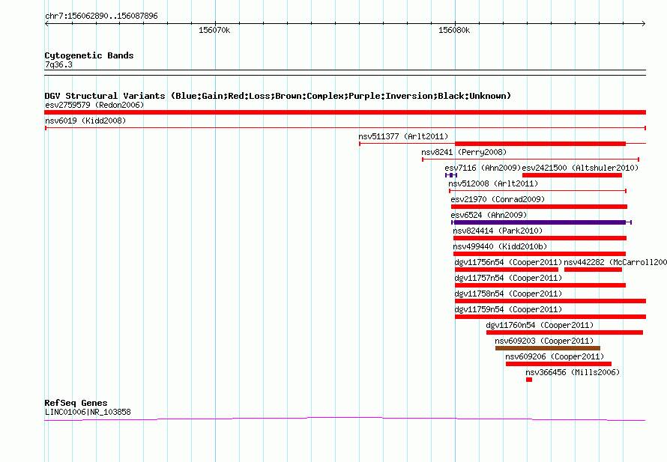Select the esv2421500 (Altshuler2010) red bar
This screenshot has width=667, height=462.
coord(572,175)
